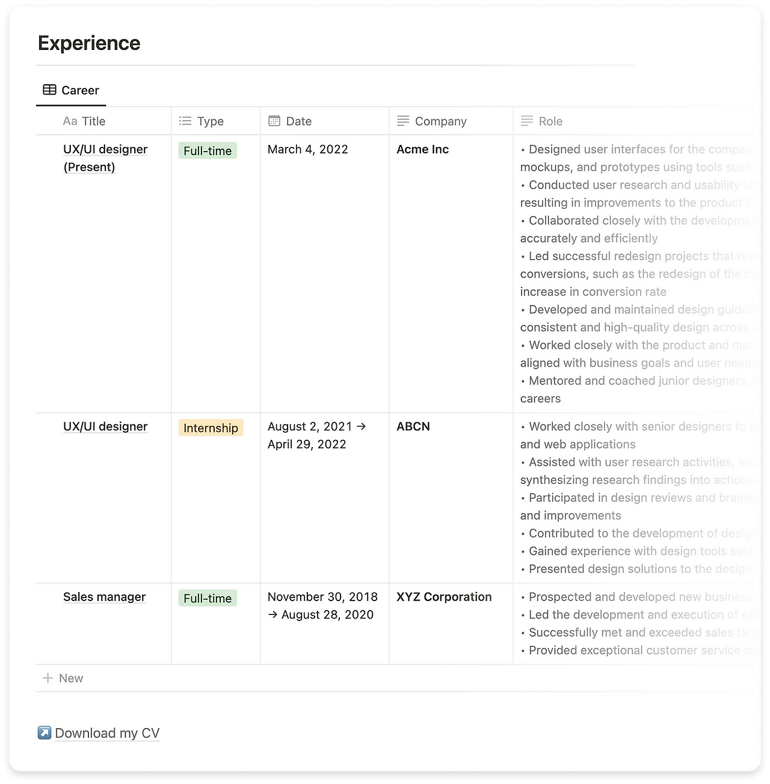
Task: Open the Date column header menu
Action: tap(324, 121)
